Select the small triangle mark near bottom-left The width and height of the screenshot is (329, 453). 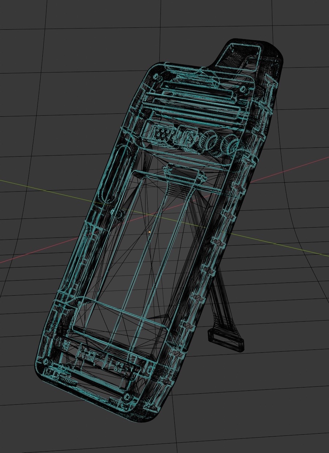coord(66,345)
